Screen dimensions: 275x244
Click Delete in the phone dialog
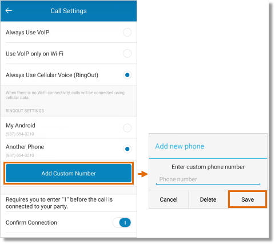(208, 199)
